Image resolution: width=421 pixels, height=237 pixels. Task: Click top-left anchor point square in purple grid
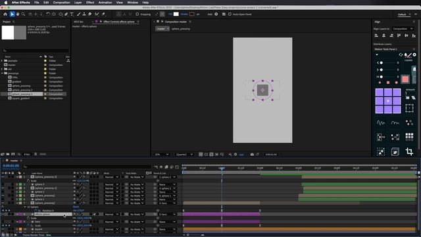click(x=380, y=92)
